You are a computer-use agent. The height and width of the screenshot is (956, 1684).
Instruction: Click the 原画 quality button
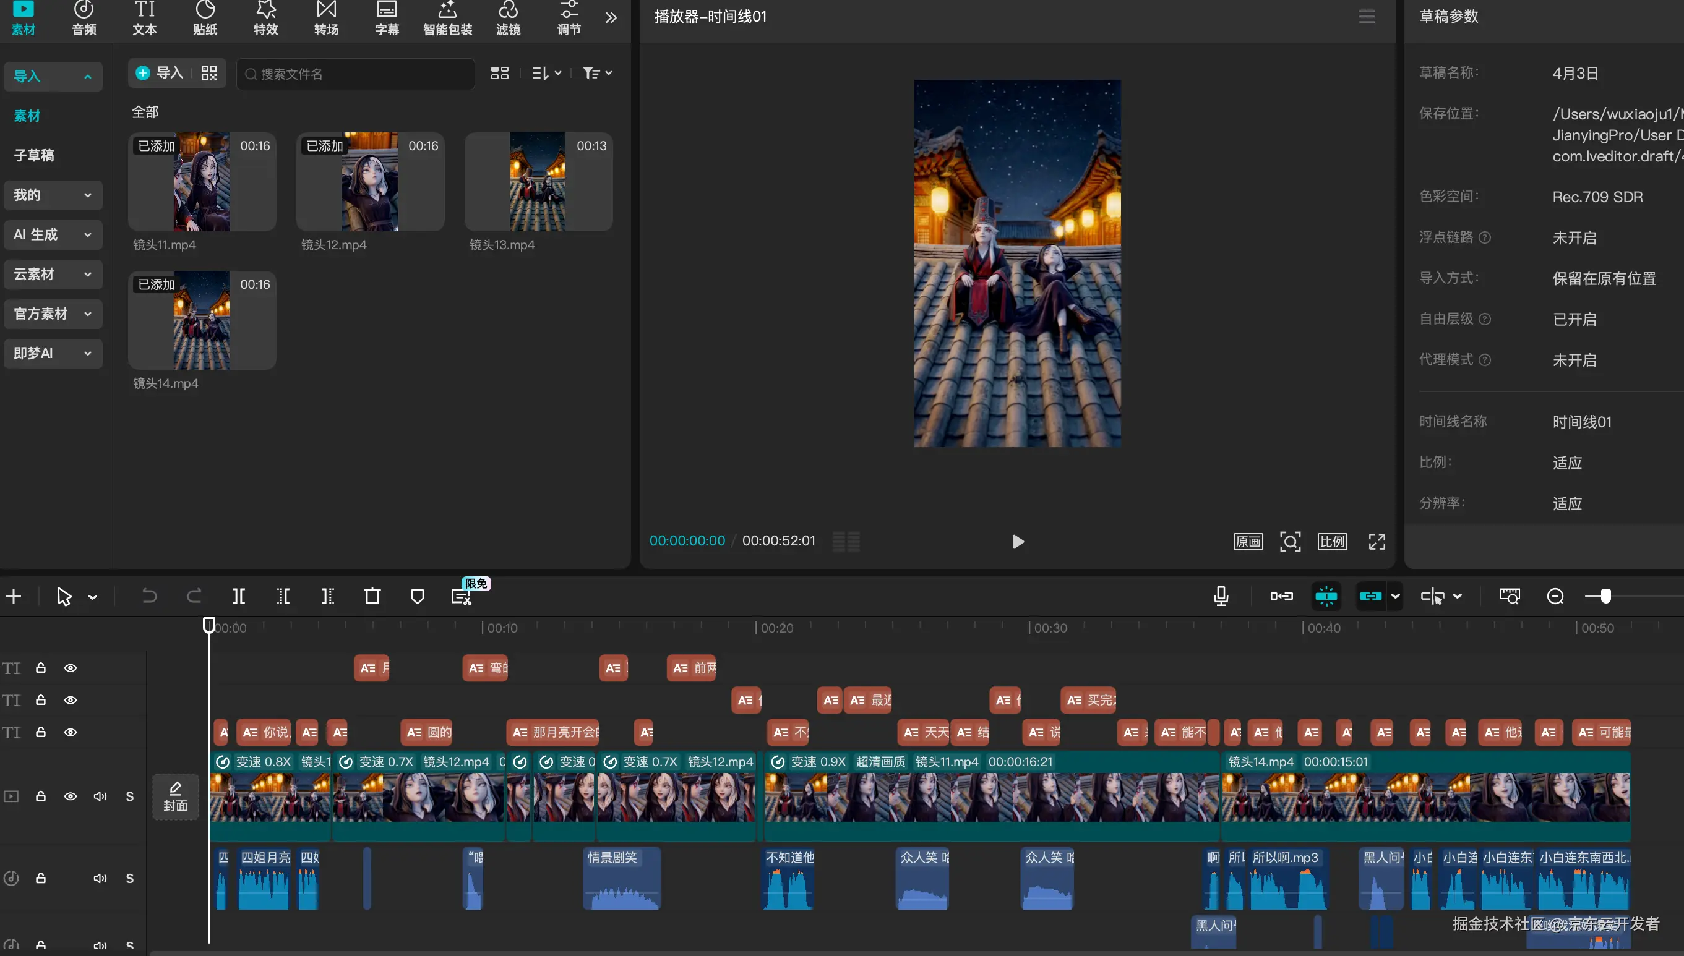pos(1248,542)
